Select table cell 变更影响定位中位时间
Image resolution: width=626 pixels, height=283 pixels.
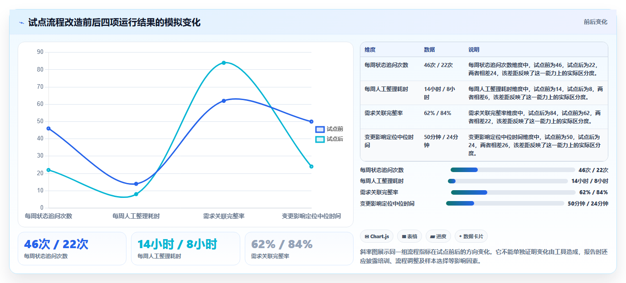(389, 141)
